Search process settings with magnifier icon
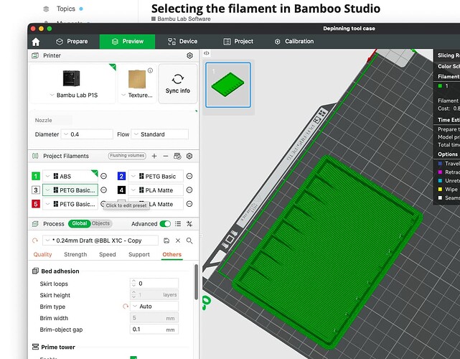Viewport: 460px width, 359px height. (189, 241)
